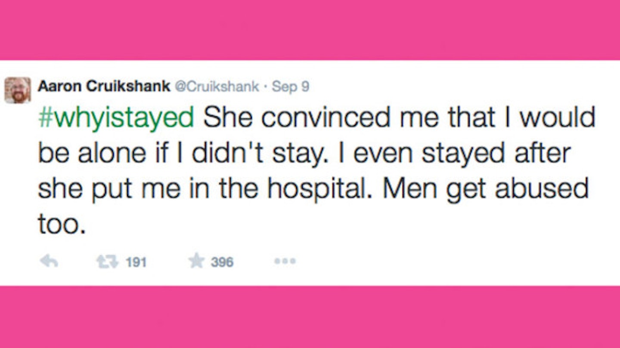Image resolution: width=620 pixels, height=348 pixels.
Task: Favorite the tweet with the star icon
Action: click(196, 261)
